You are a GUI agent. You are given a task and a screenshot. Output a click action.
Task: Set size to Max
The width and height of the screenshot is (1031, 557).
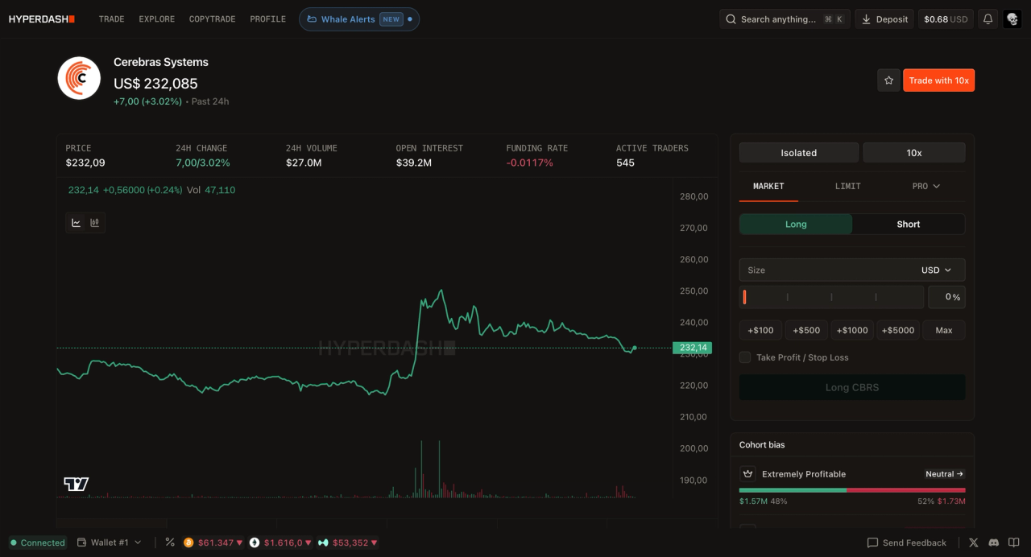944,330
